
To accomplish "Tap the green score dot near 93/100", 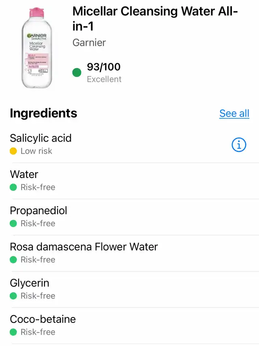I will click(x=77, y=73).
